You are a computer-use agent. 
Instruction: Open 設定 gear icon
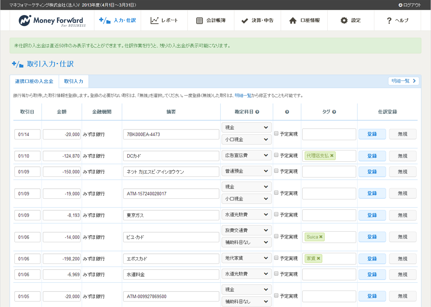click(350, 21)
